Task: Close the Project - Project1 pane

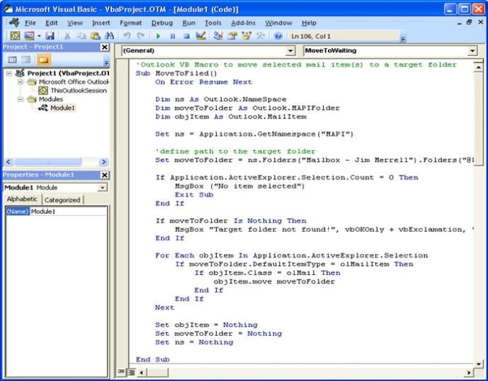Action: 105,47
